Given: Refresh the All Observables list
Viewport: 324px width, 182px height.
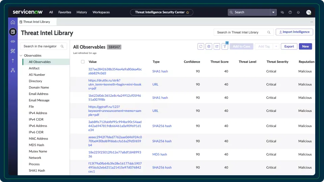Looking at the screenshot, I should (x=200, y=47).
